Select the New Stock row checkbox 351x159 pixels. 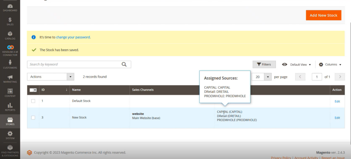click(33, 117)
